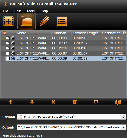Click the Output path field
This screenshot has height=138, width=127.
69,127
